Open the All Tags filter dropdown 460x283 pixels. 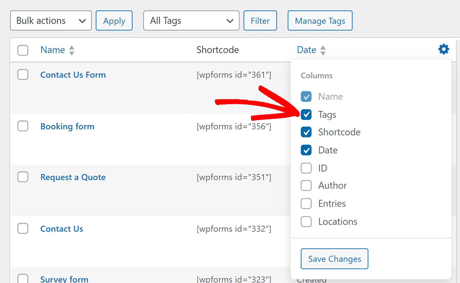pyautogui.click(x=191, y=20)
